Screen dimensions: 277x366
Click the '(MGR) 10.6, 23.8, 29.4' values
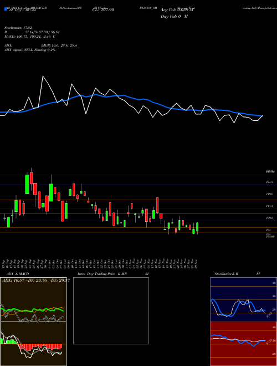(x=59, y=45)
